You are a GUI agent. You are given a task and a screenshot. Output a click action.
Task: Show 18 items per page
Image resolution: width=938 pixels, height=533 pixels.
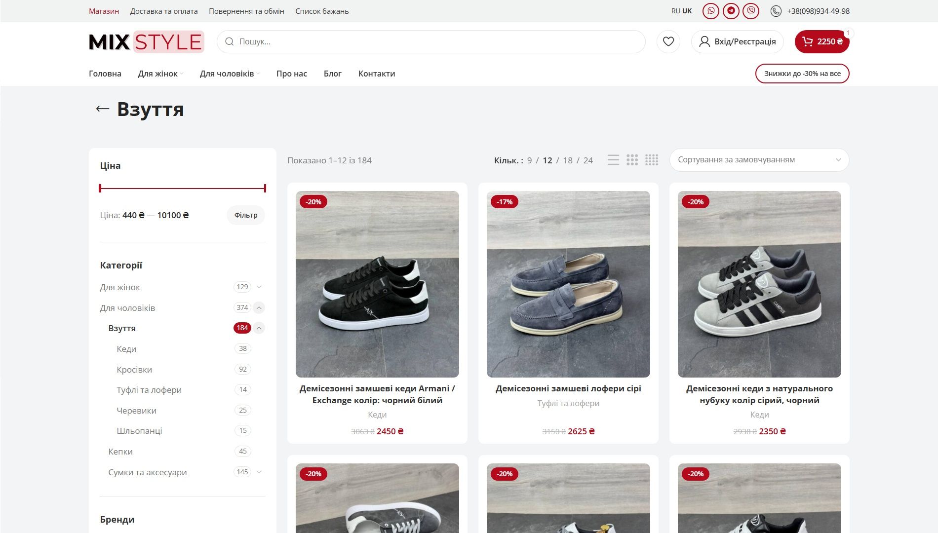(x=568, y=160)
